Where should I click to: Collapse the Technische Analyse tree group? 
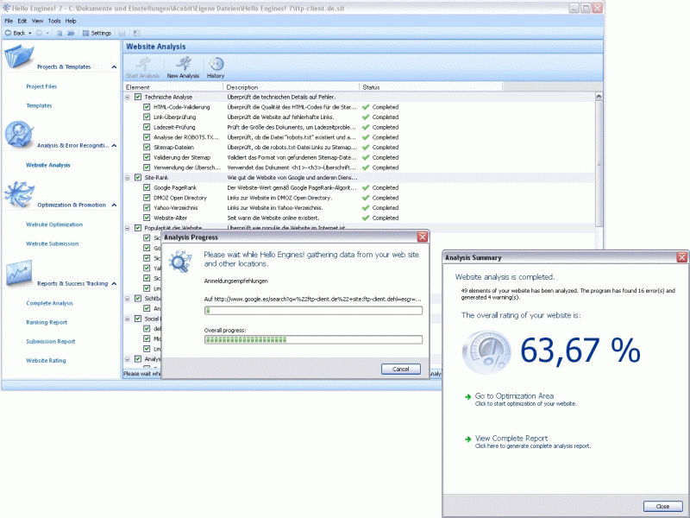128,97
